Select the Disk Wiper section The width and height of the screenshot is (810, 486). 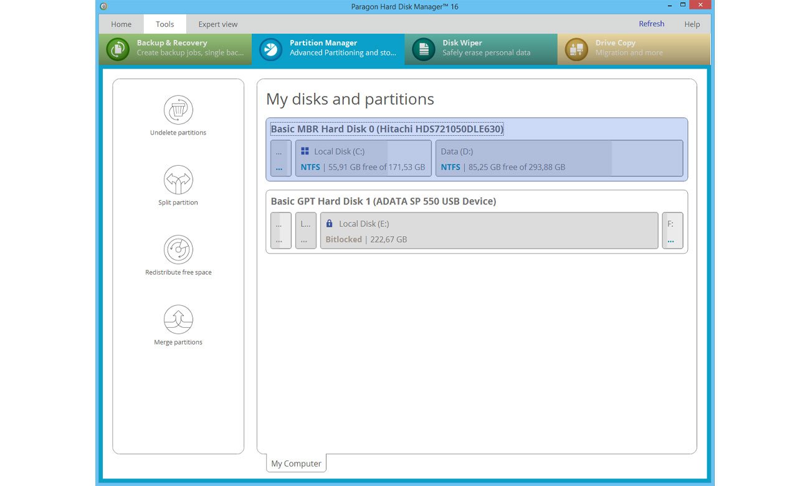coord(481,49)
